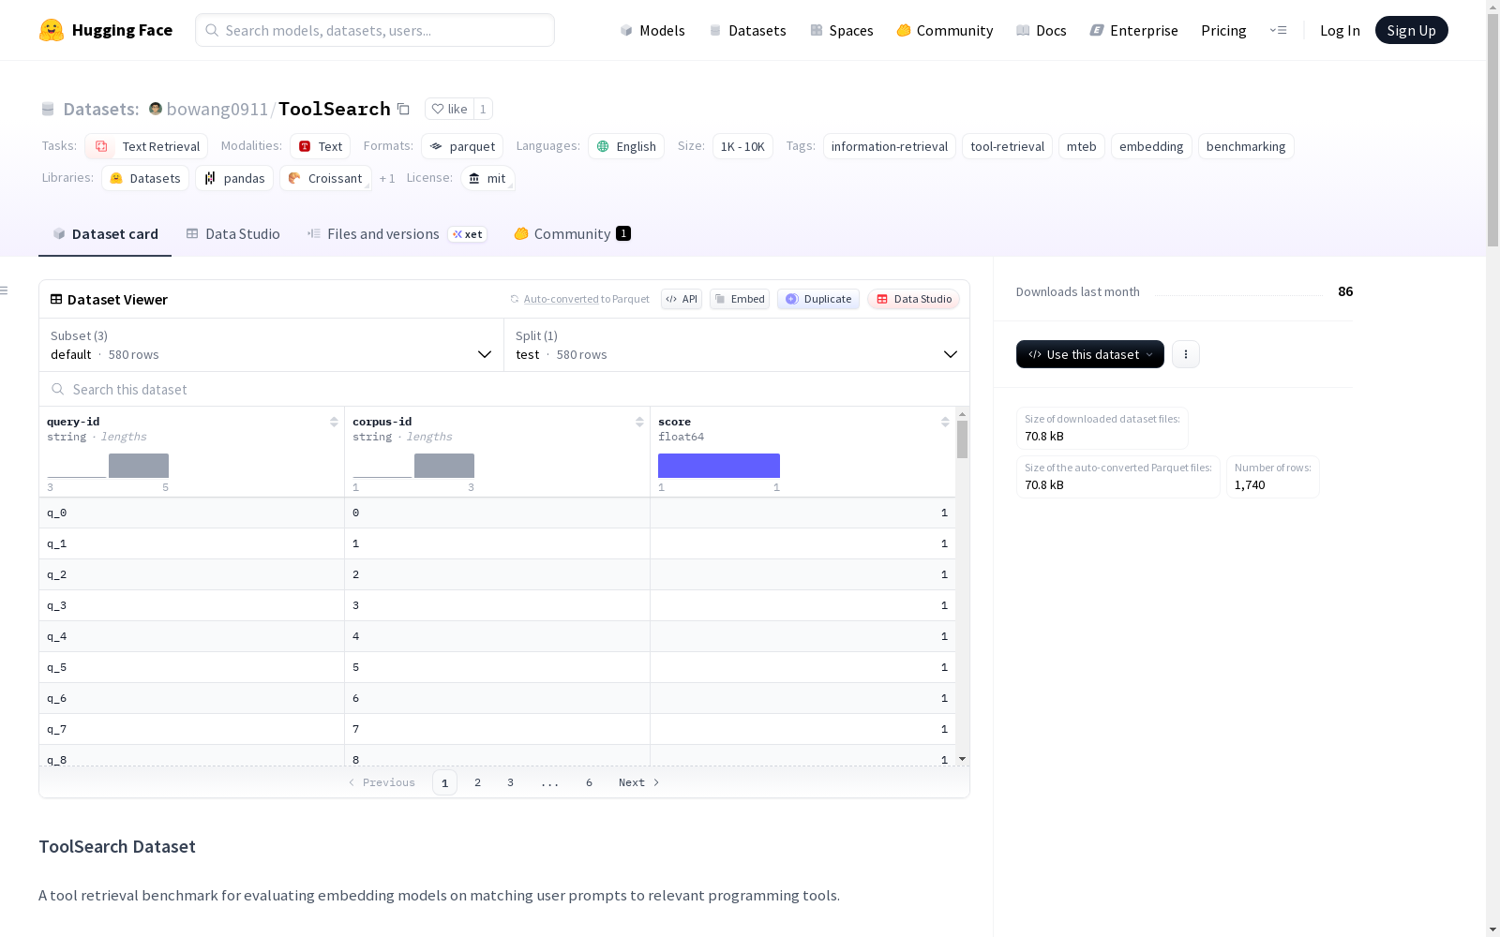Click the dataset viewer table scrollbar

962,439
